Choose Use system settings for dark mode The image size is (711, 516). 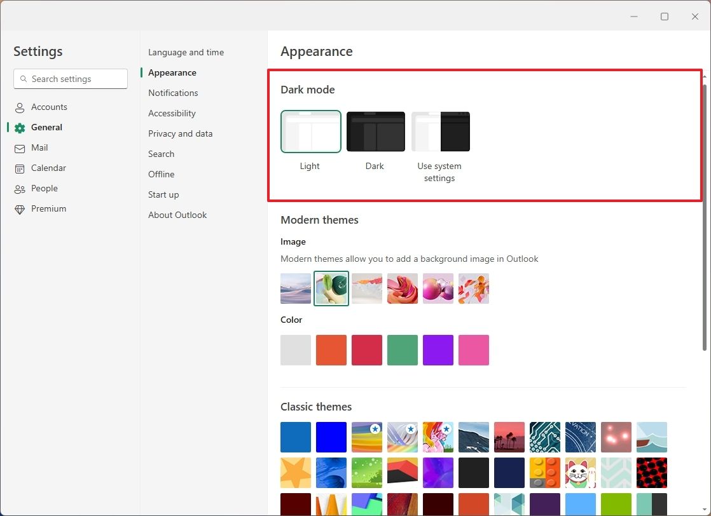[x=440, y=132]
